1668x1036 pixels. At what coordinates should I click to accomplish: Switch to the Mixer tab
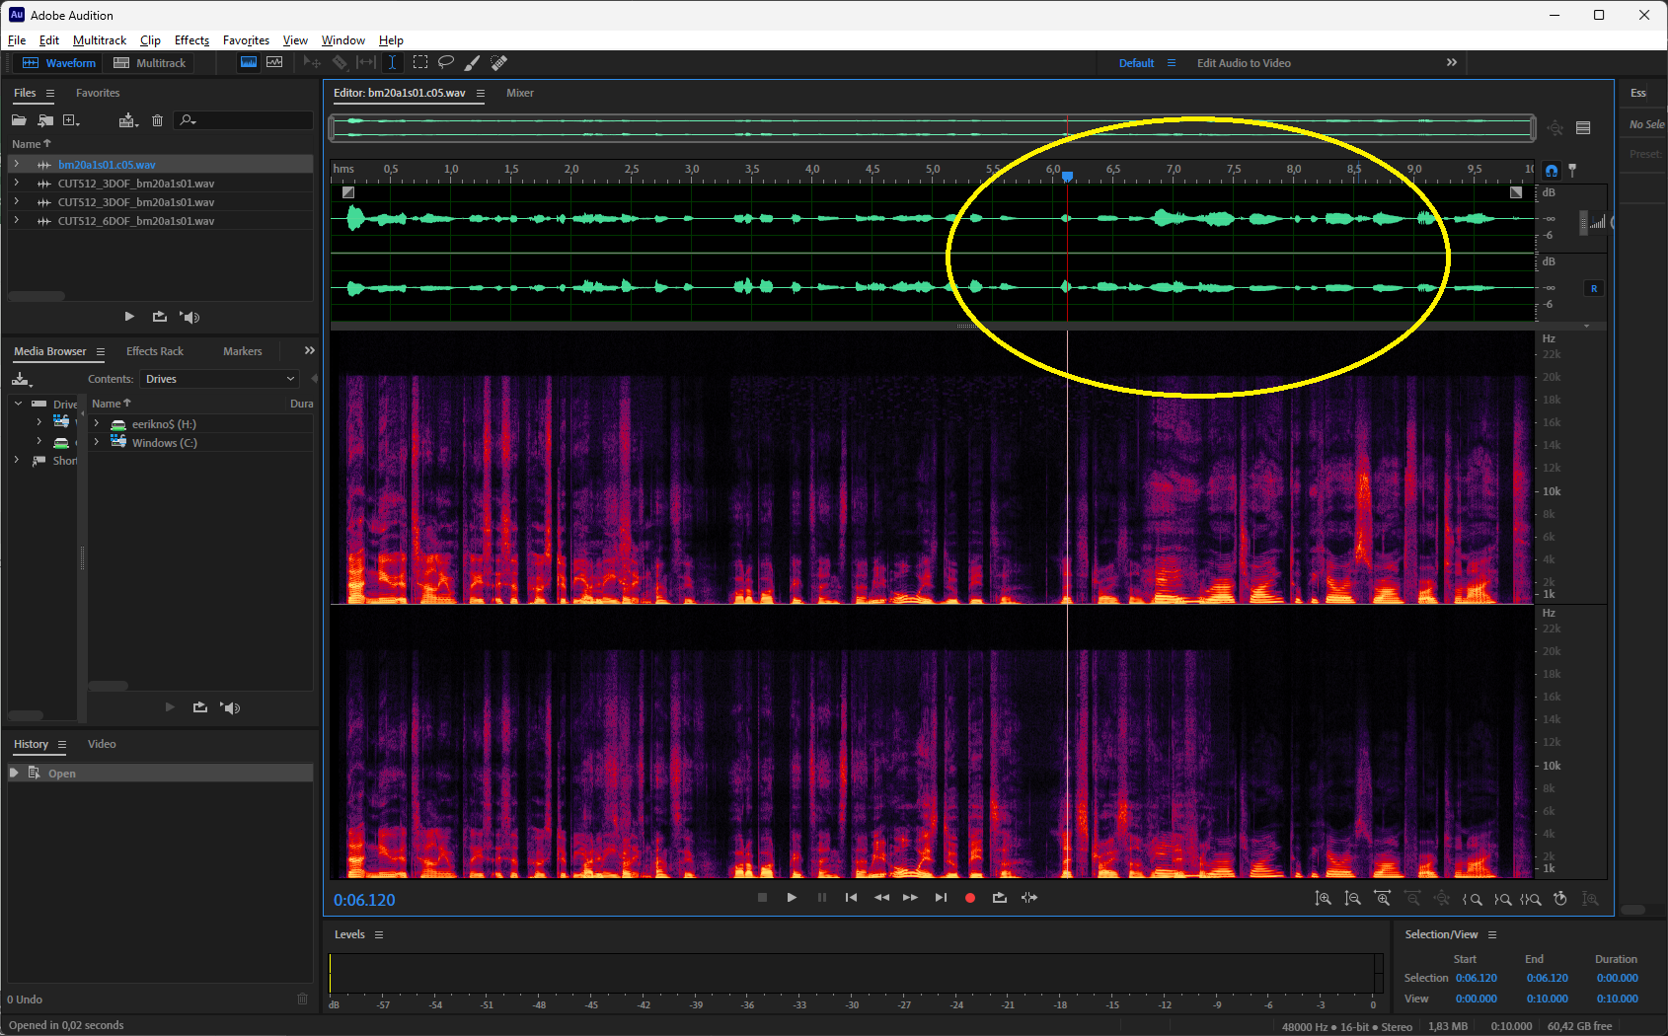pyautogui.click(x=519, y=93)
